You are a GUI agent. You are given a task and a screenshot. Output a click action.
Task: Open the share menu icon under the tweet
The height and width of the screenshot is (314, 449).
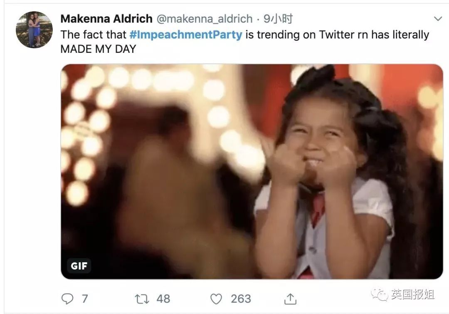click(290, 299)
